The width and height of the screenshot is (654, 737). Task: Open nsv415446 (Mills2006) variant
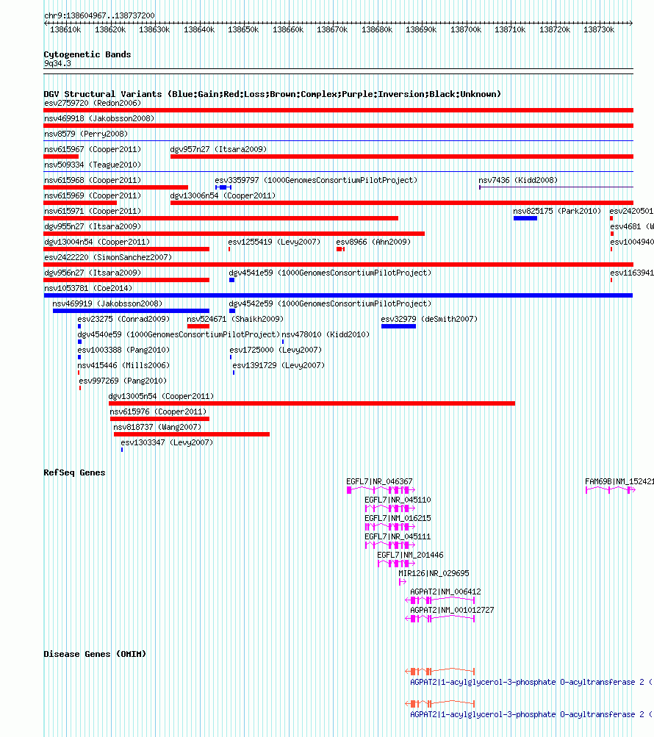click(x=123, y=366)
